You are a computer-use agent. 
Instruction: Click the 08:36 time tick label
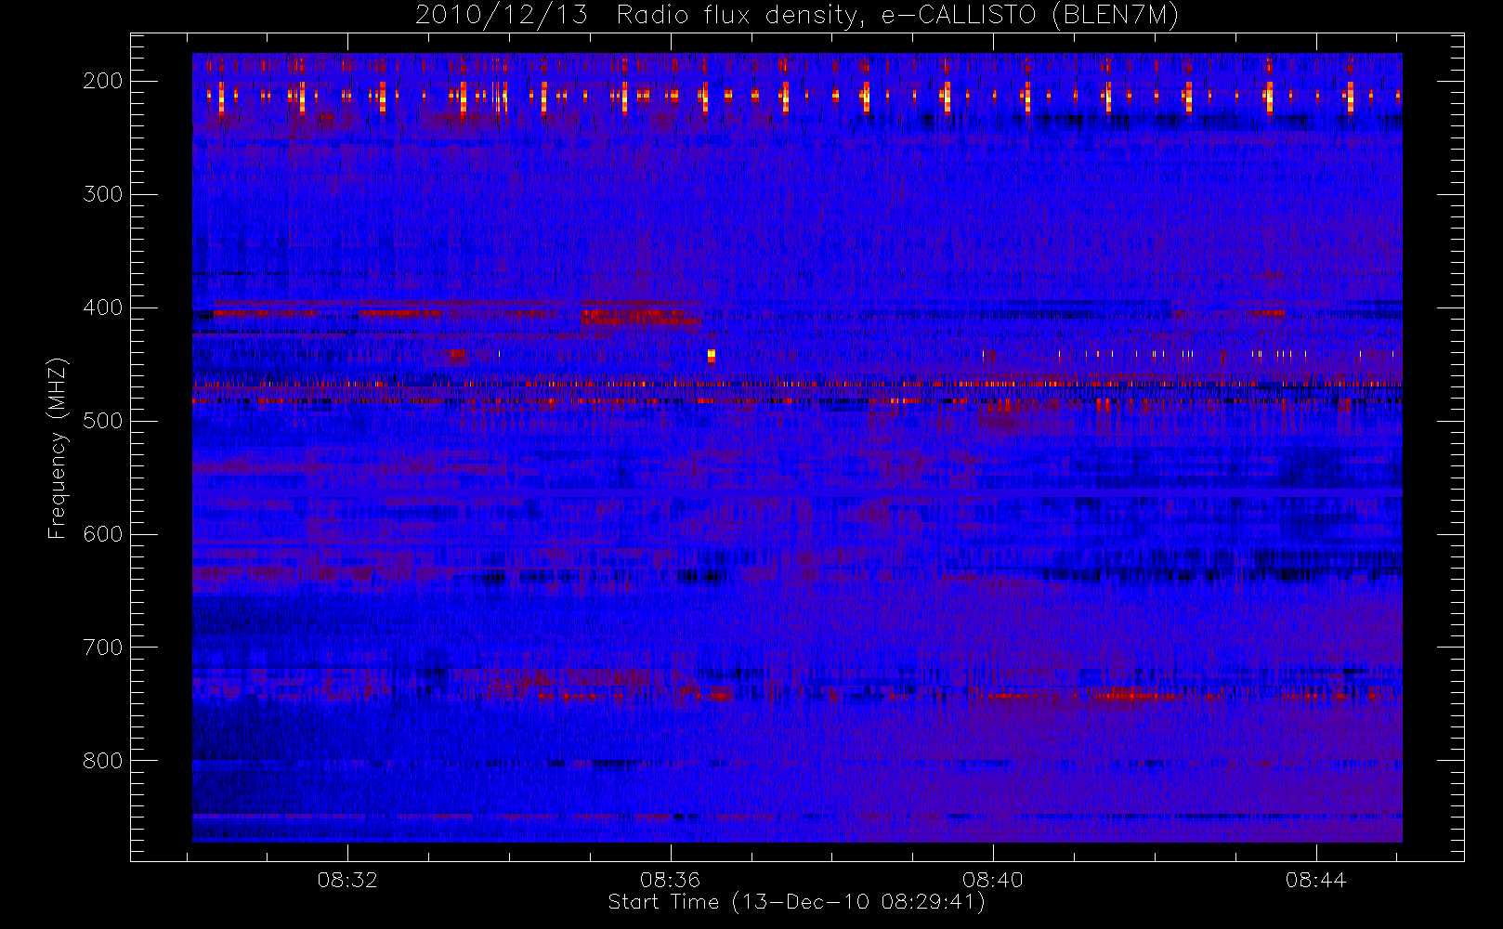pyautogui.click(x=670, y=880)
